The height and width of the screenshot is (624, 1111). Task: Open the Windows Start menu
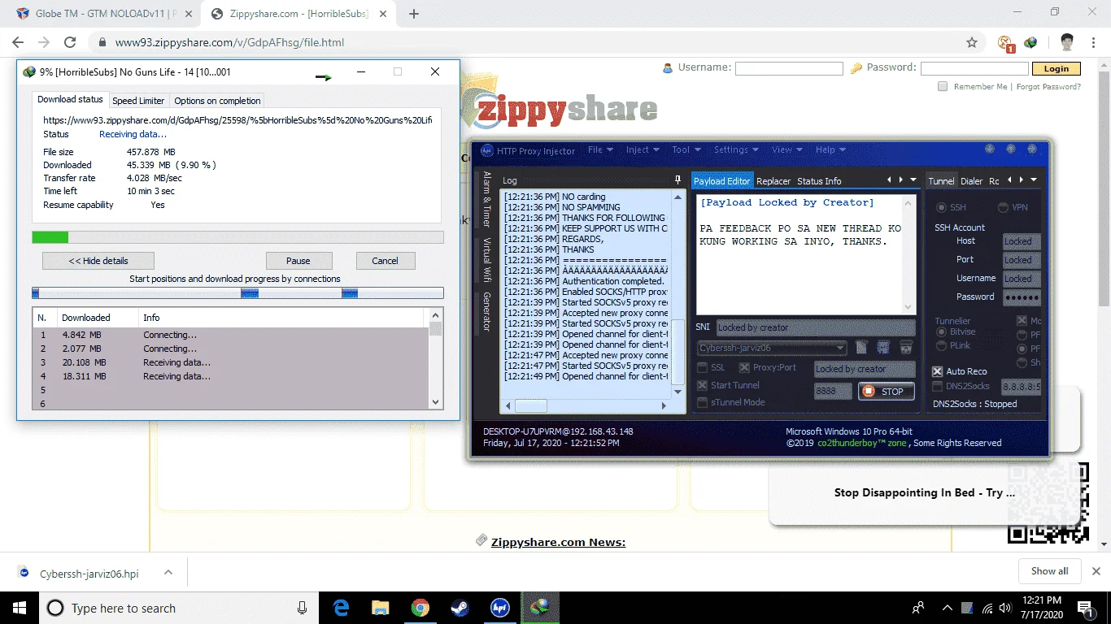point(19,608)
